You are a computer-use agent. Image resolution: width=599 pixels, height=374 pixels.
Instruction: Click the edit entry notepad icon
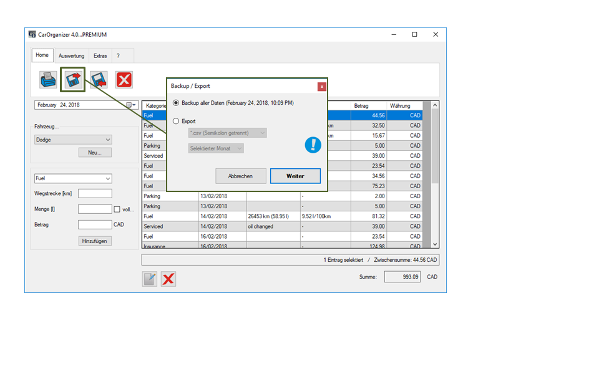[150, 279]
